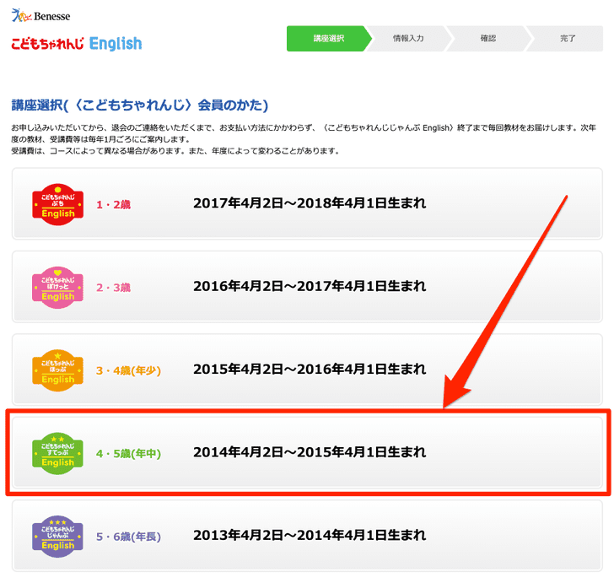
Task: Click the pink ぽけっと English badge icon
Action: point(57,287)
